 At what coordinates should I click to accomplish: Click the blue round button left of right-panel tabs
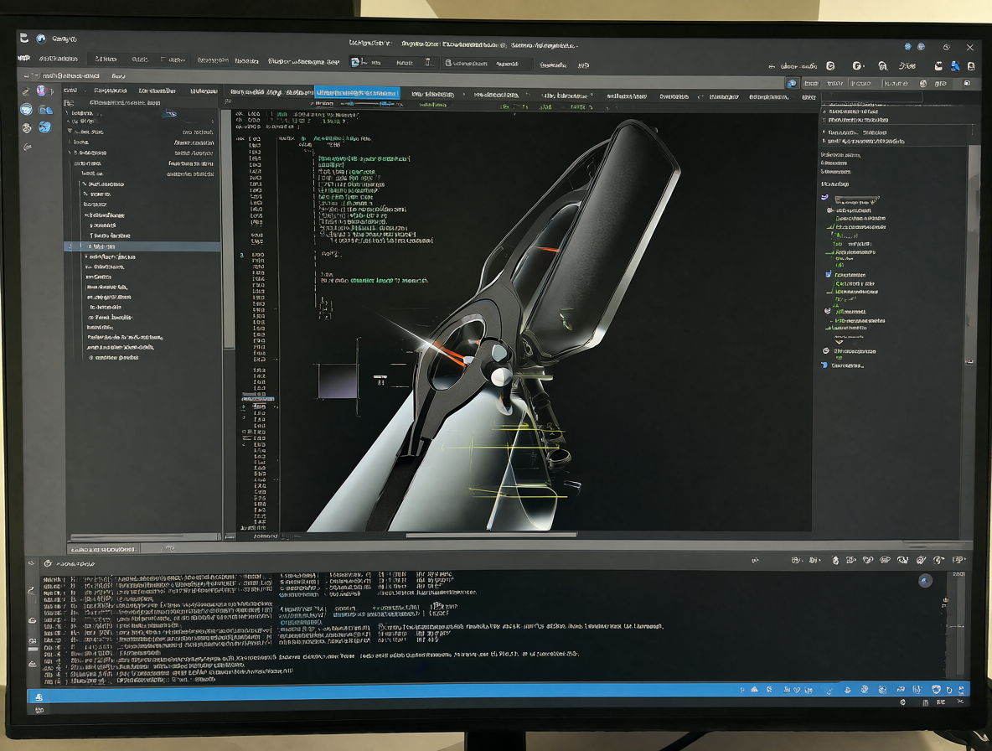tap(792, 84)
